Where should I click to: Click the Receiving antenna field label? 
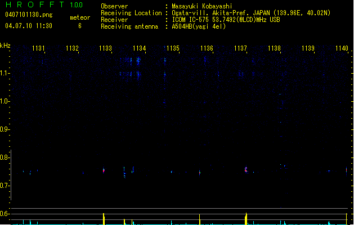coord(129,26)
